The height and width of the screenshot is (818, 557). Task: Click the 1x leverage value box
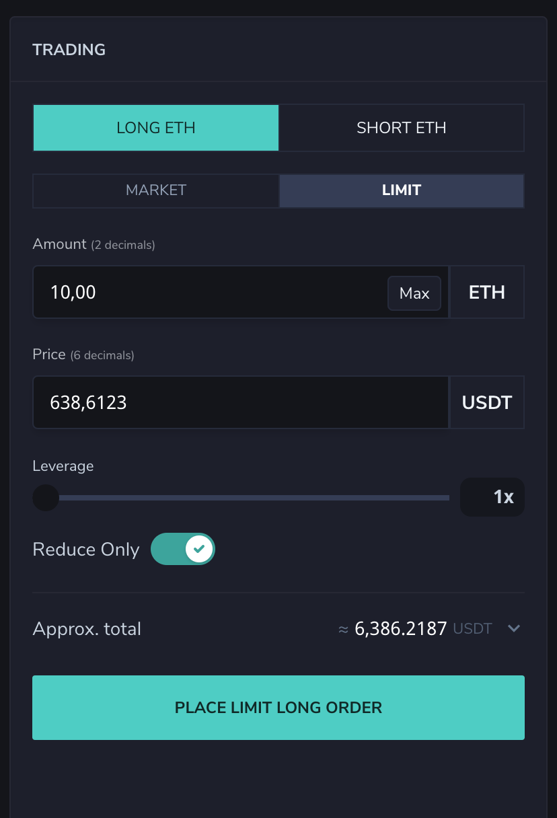[x=492, y=497]
